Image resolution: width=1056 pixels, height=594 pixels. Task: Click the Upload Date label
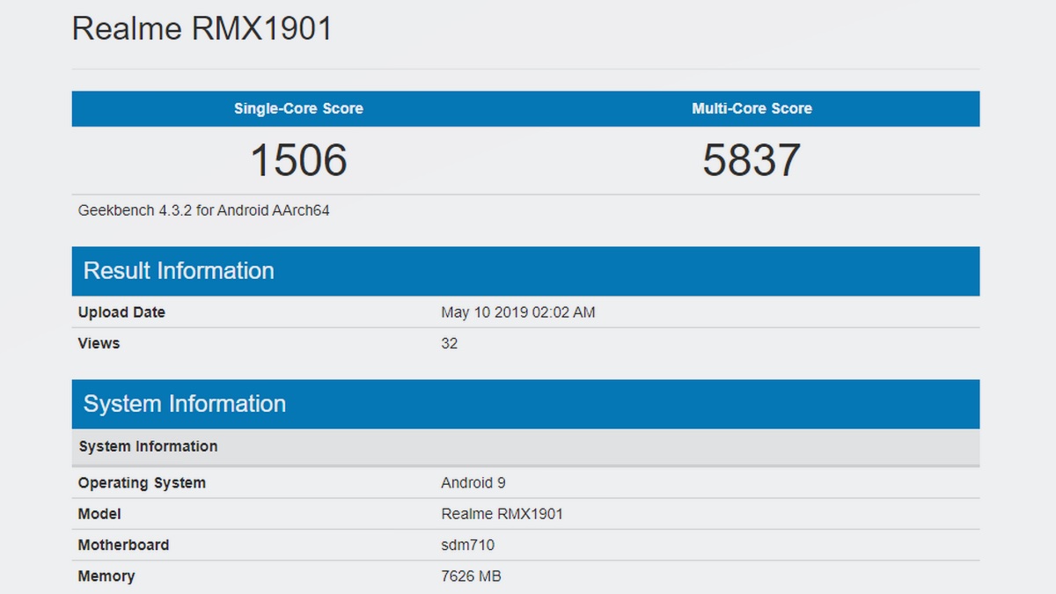(x=121, y=312)
